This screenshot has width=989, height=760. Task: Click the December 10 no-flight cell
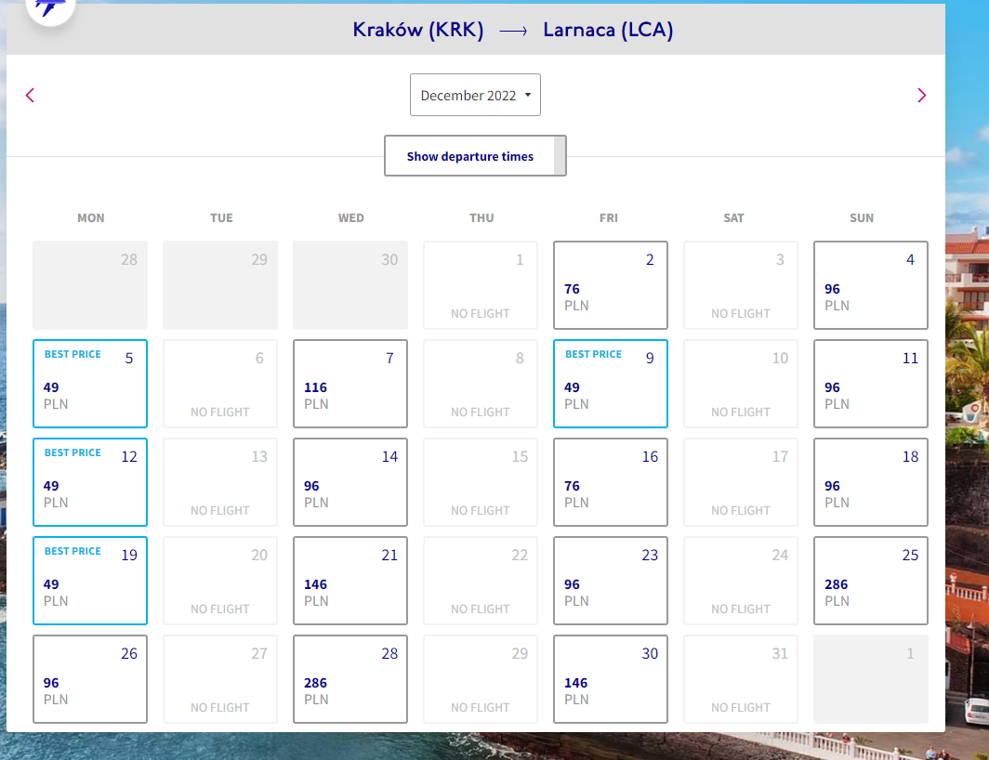tap(741, 384)
